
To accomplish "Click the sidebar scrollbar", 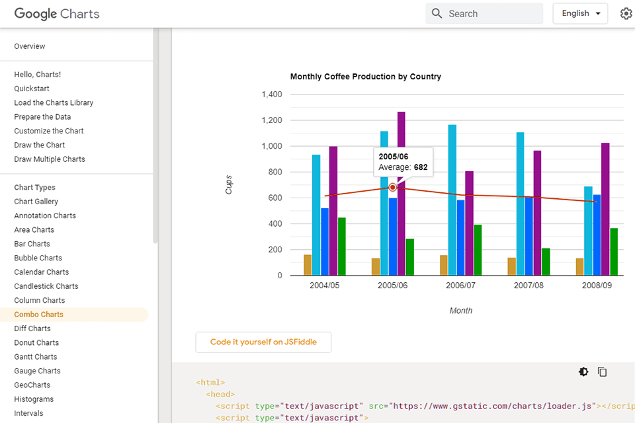I will click(155, 132).
